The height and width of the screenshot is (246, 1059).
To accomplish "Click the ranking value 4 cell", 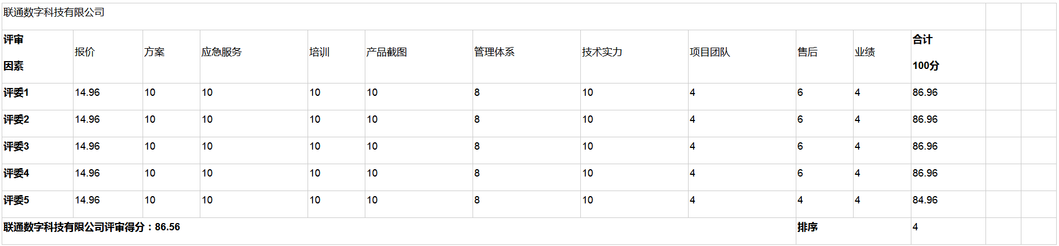I will [915, 227].
